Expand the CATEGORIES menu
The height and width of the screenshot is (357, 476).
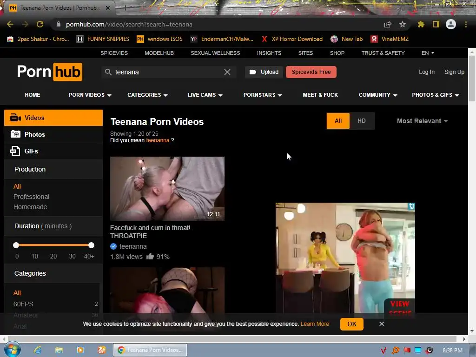point(147,95)
